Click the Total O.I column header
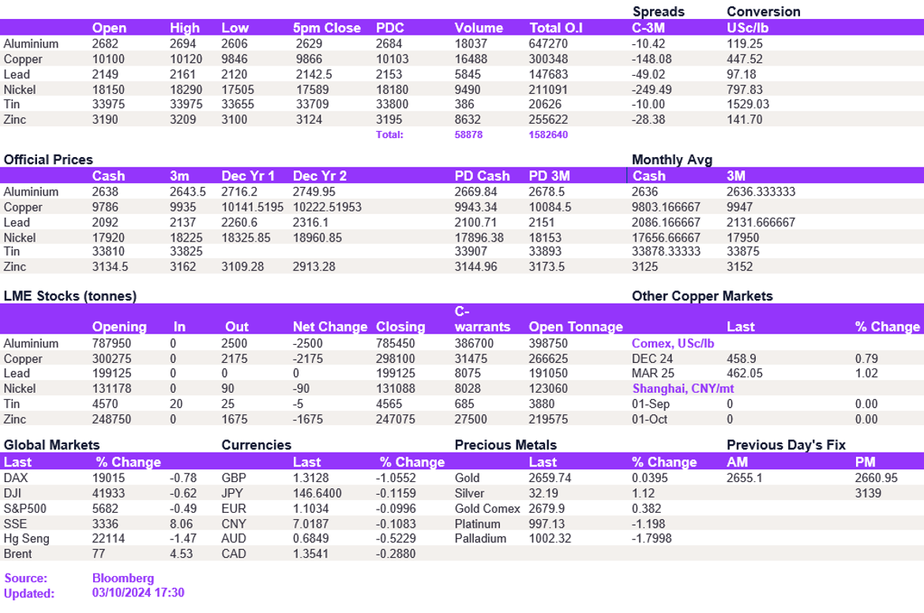 [556, 28]
